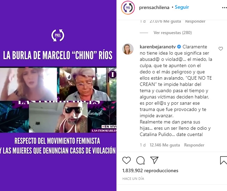Viewport: 227px width, 191px height.
Task: Open comments via speech bubble icon
Action: (140, 160)
